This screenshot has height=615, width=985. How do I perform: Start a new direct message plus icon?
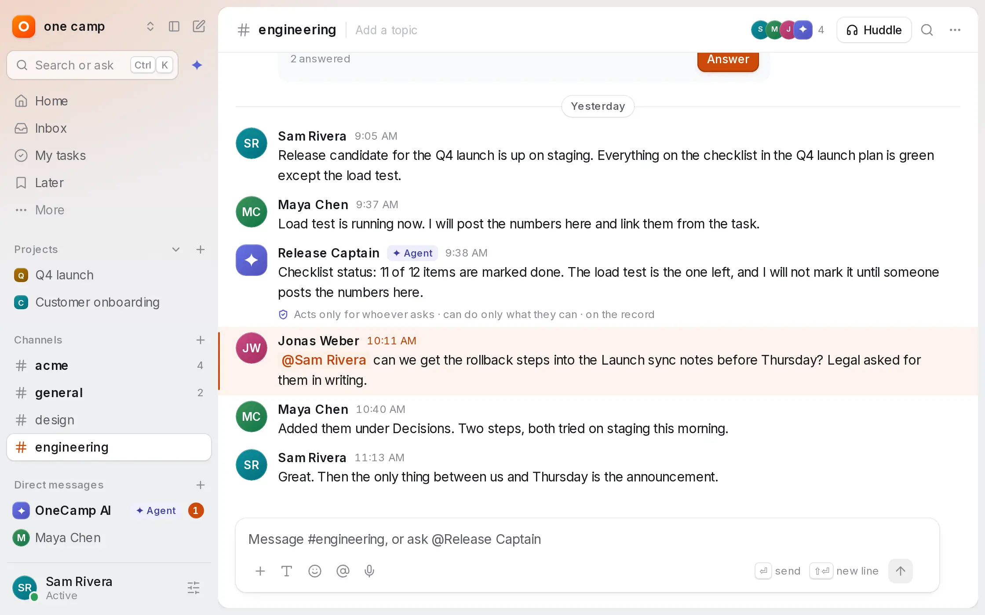[x=201, y=485]
